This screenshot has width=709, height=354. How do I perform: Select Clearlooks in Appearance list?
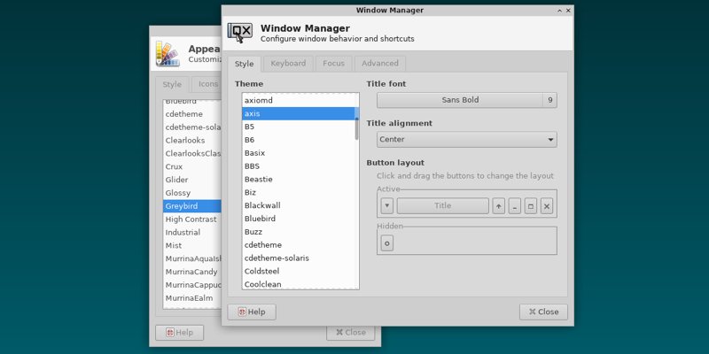(192, 141)
